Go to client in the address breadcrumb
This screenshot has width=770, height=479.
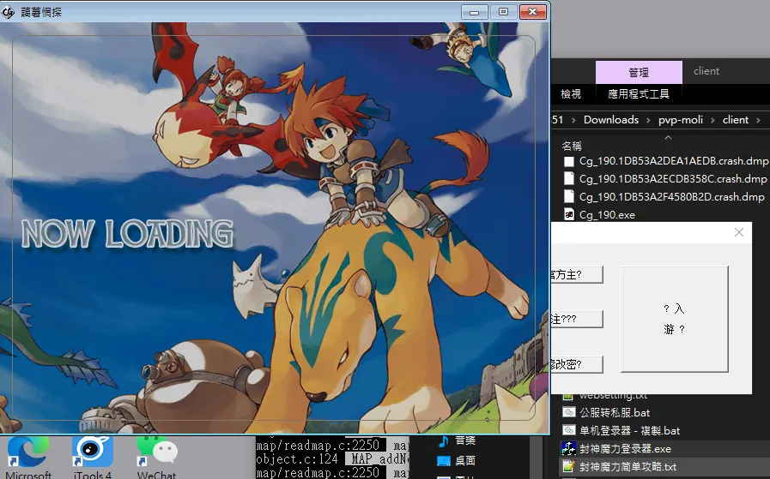[x=735, y=120]
